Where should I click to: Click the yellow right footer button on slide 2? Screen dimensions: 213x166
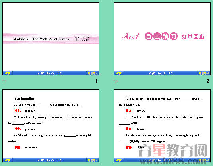(x=204, y=73)
